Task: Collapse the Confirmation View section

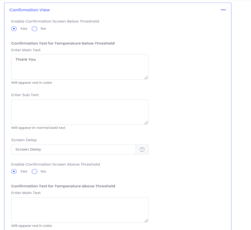Action: click(223, 10)
